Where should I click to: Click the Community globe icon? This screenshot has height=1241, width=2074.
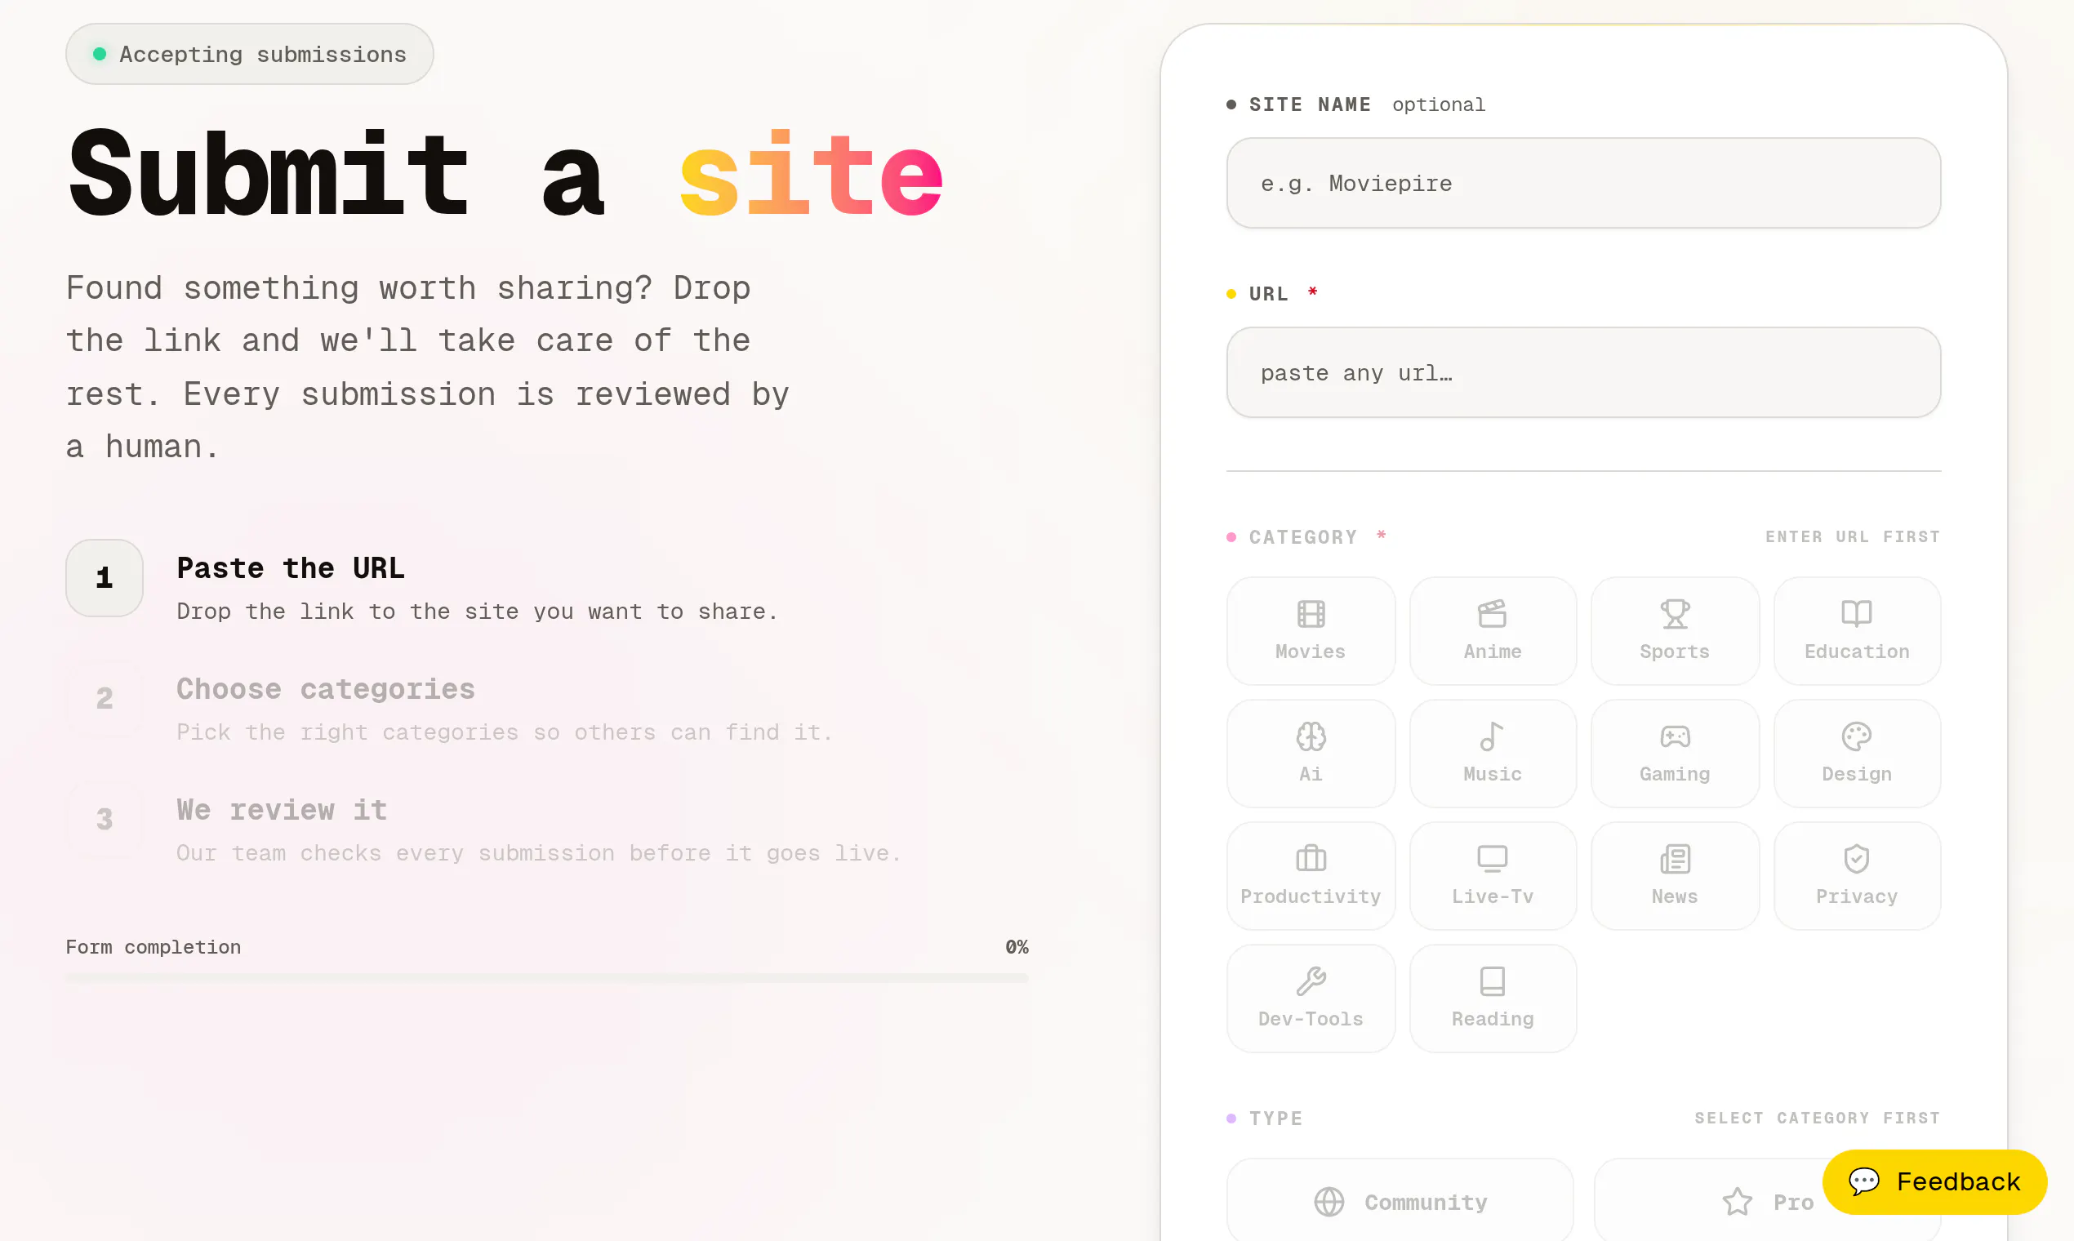coord(1329,1202)
